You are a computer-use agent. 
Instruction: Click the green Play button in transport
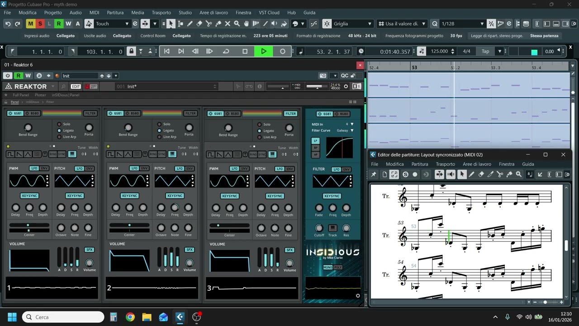click(x=264, y=51)
